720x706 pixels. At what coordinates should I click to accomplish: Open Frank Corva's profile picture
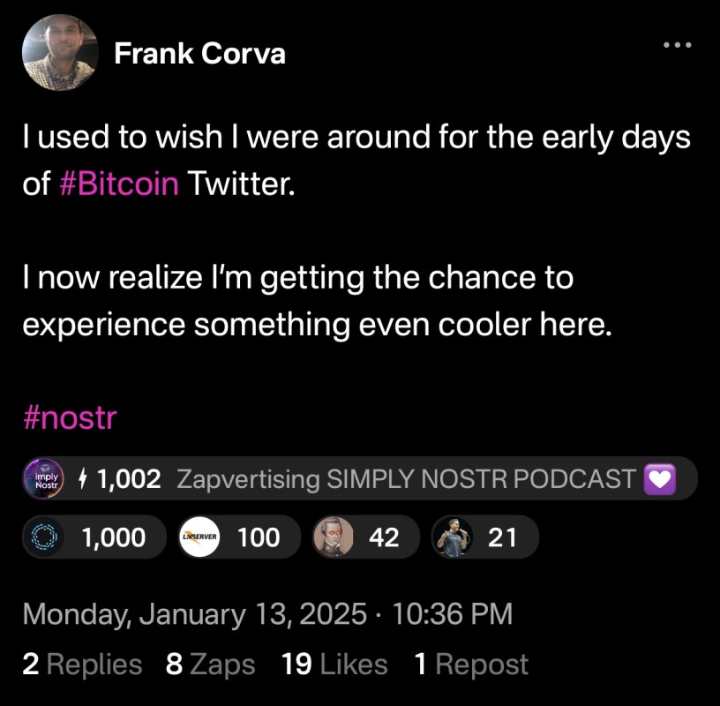point(60,54)
